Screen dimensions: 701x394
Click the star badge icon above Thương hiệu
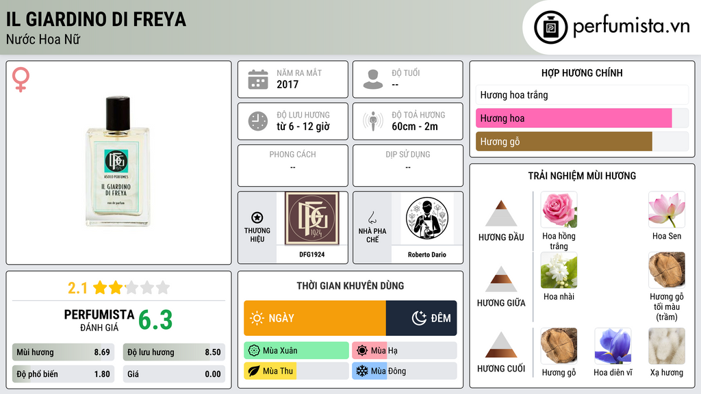(257, 218)
